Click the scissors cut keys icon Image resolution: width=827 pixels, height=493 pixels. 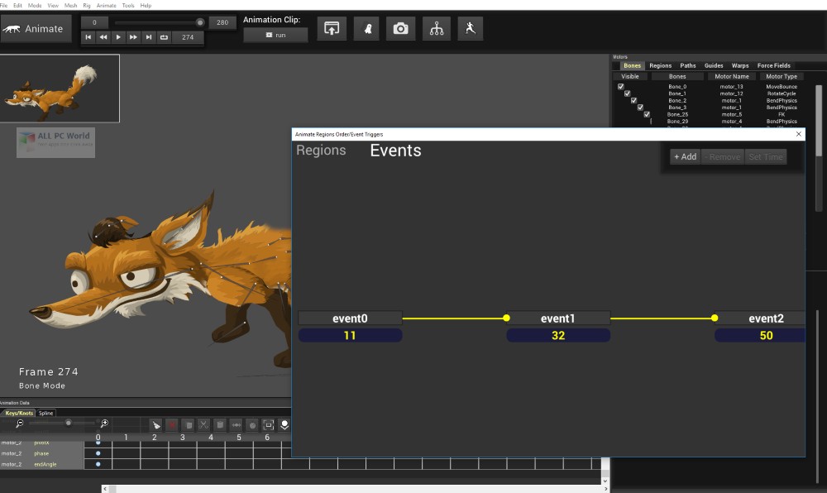pos(203,424)
